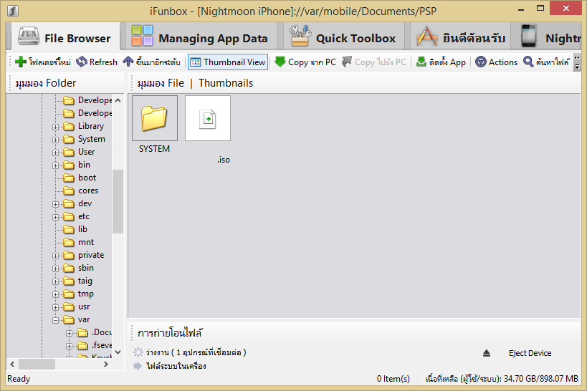This screenshot has height=391, width=587.
Task: Go up one level with the blue arrow
Action: pyautogui.click(x=128, y=62)
